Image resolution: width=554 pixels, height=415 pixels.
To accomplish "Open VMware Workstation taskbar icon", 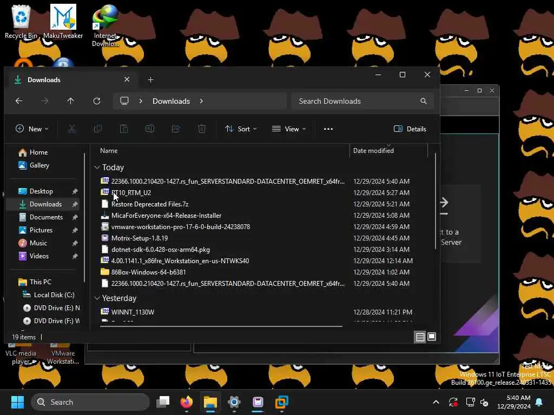I will click(x=281, y=402).
